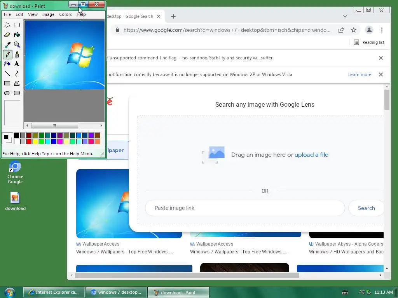Screen dimensions: 398x298
Task: Dismiss the unsupported Windows warning bar
Action: (381, 74)
